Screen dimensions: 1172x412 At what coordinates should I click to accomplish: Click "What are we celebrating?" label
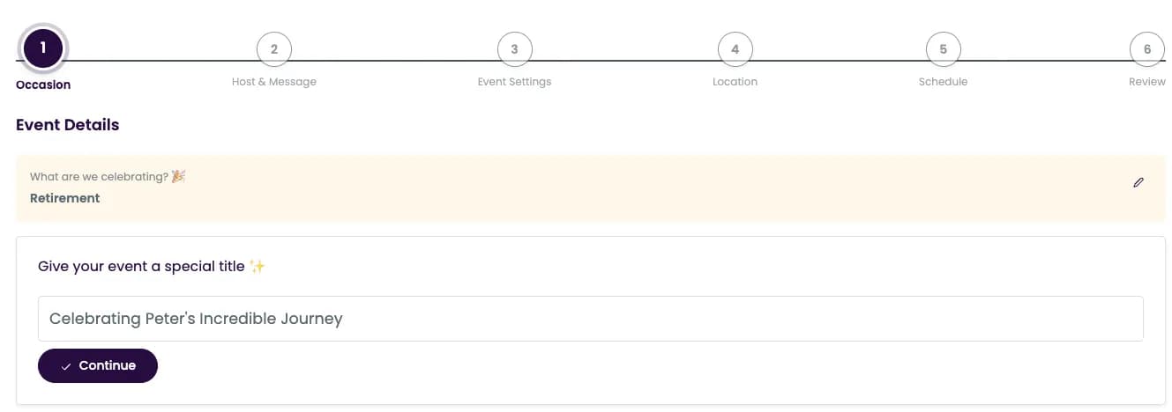pyautogui.click(x=99, y=177)
